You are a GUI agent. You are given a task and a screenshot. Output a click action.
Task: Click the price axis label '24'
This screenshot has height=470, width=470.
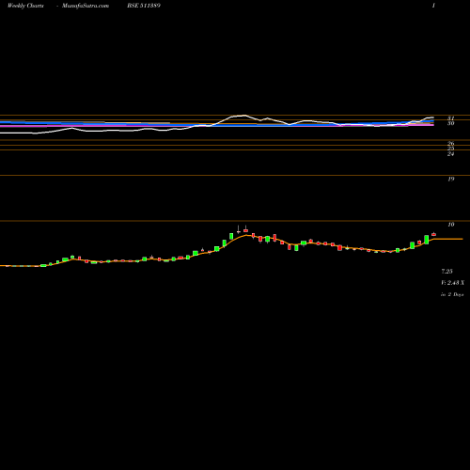(450, 154)
